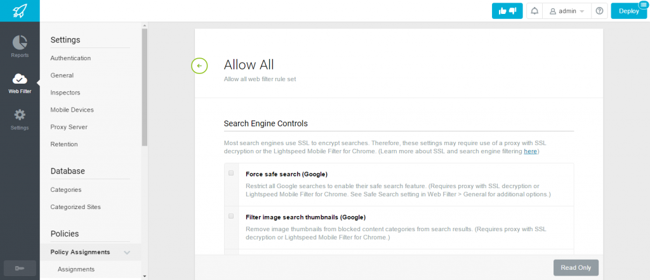Click the rocket logo icon
This screenshot has height=280, width=650.
click(20, 11)
